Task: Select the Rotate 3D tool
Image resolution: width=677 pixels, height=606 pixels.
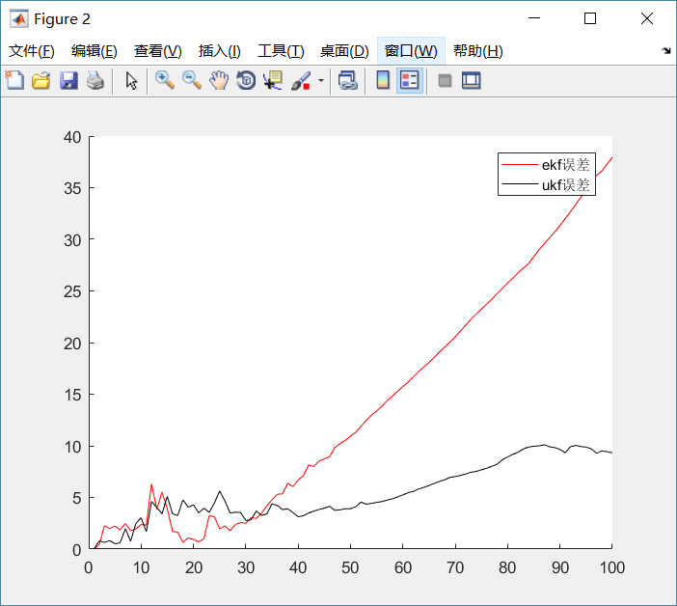Action: click(x=246, y=81)
